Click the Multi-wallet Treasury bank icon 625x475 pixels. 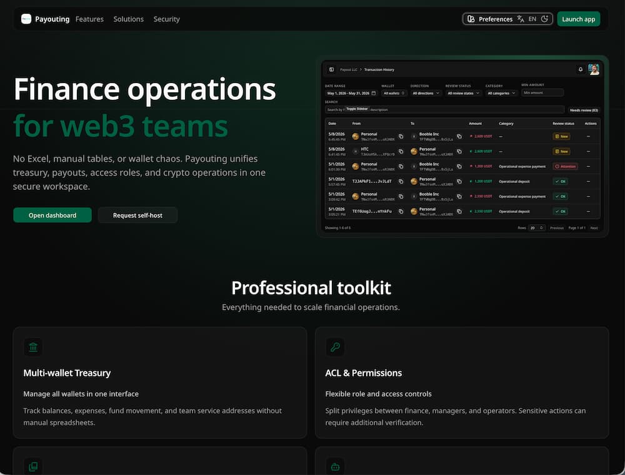pos(33,347)
